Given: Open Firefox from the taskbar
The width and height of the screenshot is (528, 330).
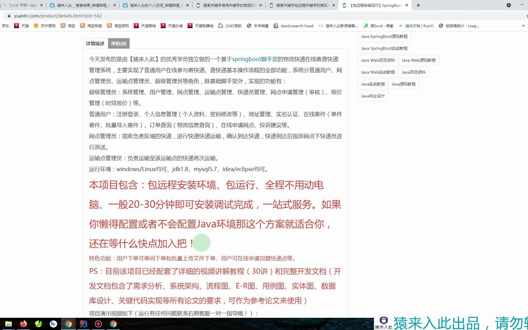Looking at the screenshot, I should click(x=23, y=324).
